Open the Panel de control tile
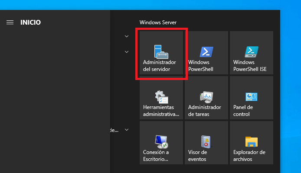The width and height of the screenshot is (301, 173). click(x=252, y=98)
